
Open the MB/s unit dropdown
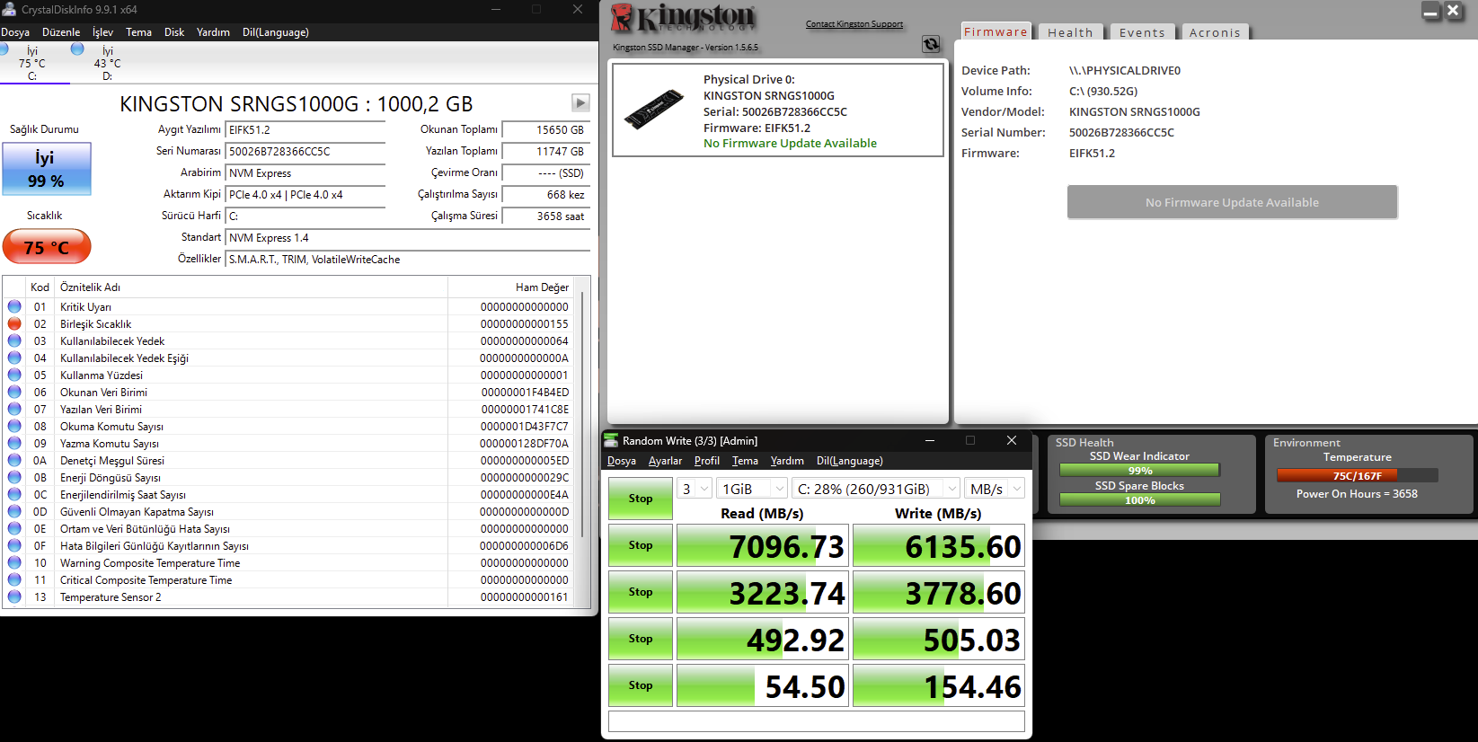coord(995,489)
